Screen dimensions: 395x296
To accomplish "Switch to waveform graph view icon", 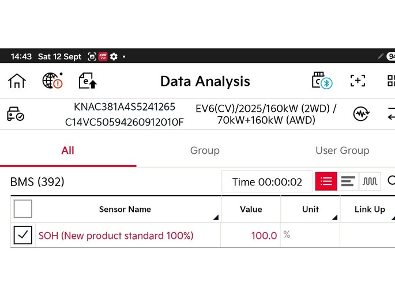I will pos(370,181).
